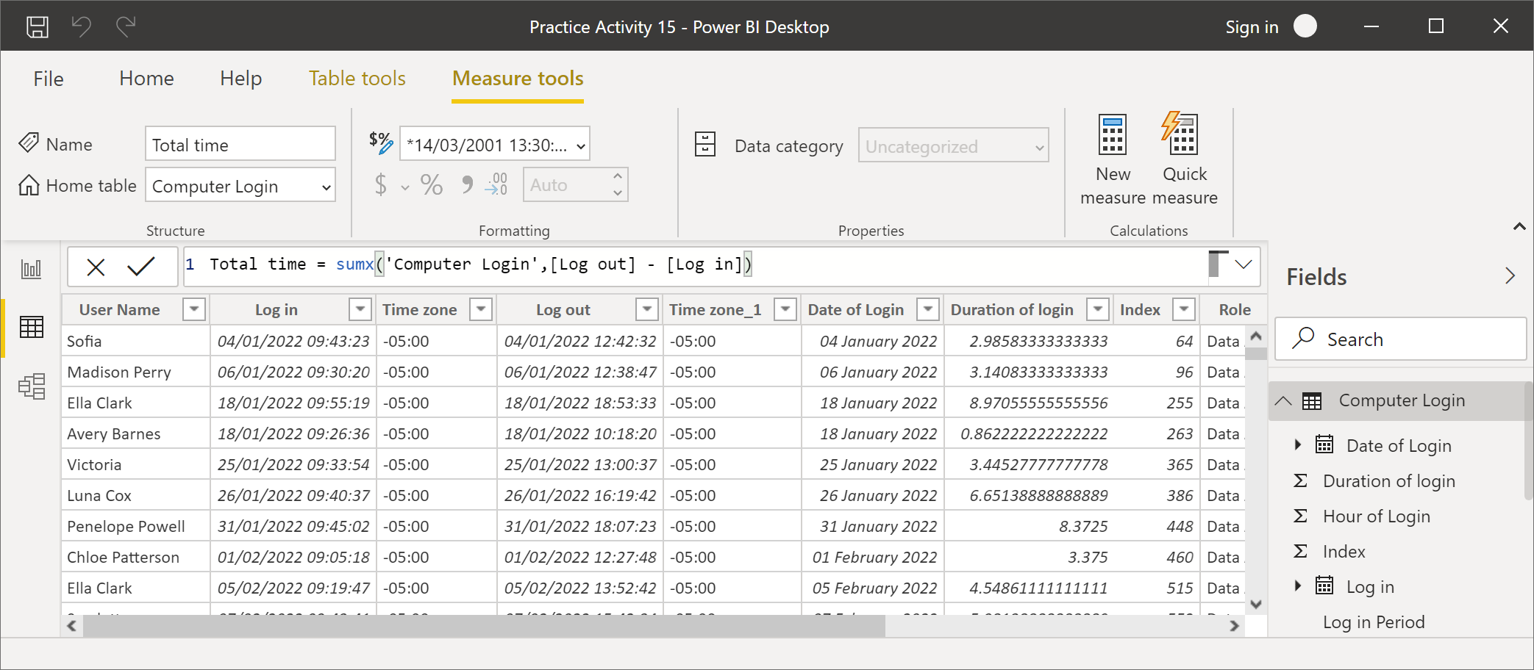Click the measure Name input field
The height and width of the screenshot is (670, 1534).
point(240,144)
